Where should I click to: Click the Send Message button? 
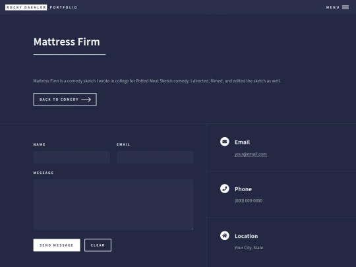[x=57, y=245]
